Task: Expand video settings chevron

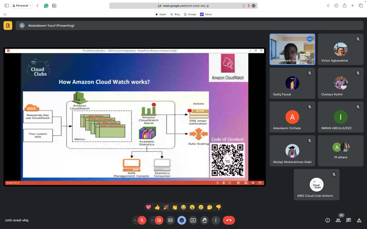Action: click(x=152, y=220)
